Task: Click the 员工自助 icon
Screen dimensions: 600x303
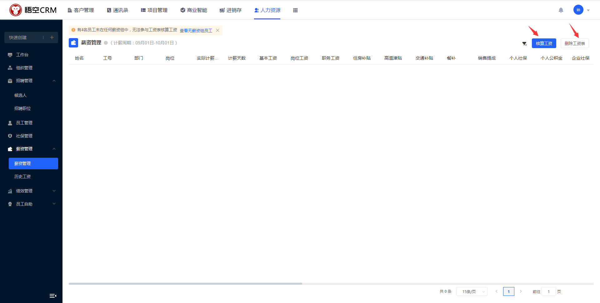Action: click(10, 204)
